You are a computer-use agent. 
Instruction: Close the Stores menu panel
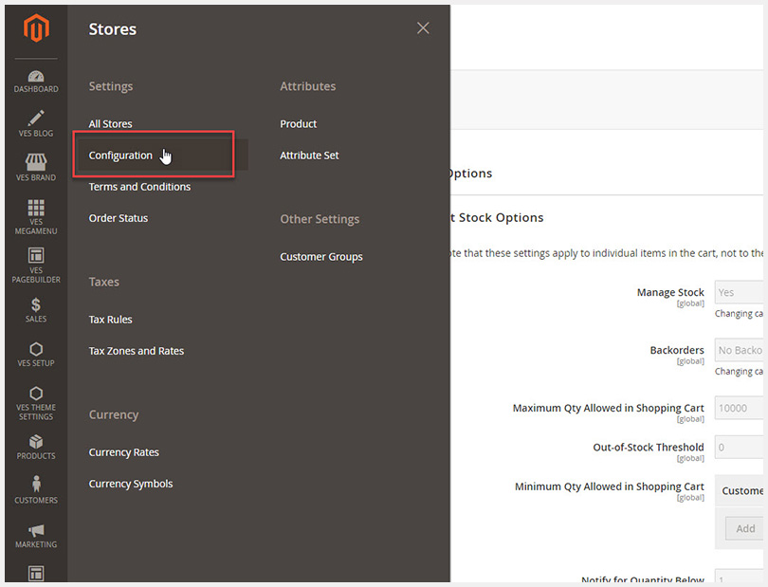(x=423, y=28)
